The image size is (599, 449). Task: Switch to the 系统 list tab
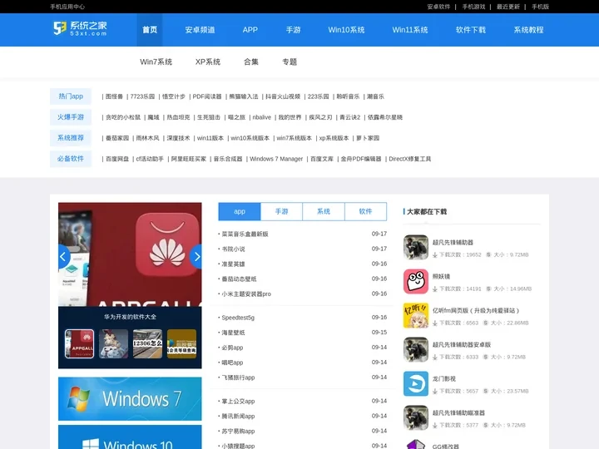pos(324,211)
